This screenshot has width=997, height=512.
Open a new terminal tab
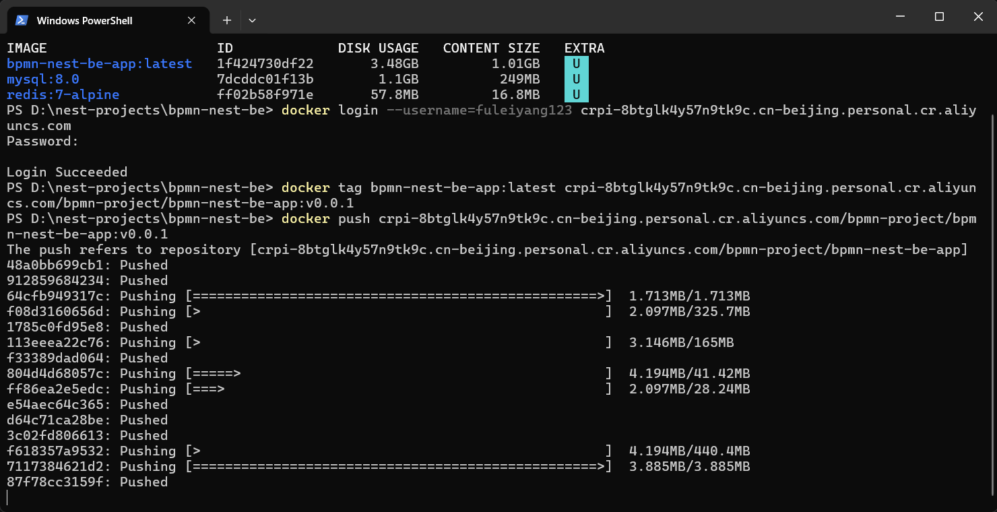point(227,20)
